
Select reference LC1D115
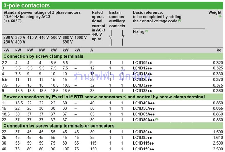point(143,143)
